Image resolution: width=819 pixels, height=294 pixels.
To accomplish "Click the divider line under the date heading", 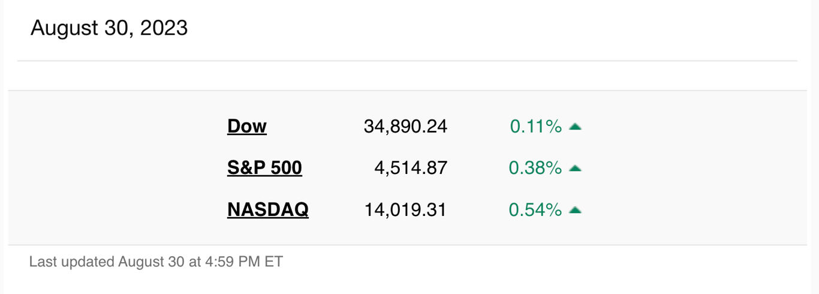I will [407, 61].
